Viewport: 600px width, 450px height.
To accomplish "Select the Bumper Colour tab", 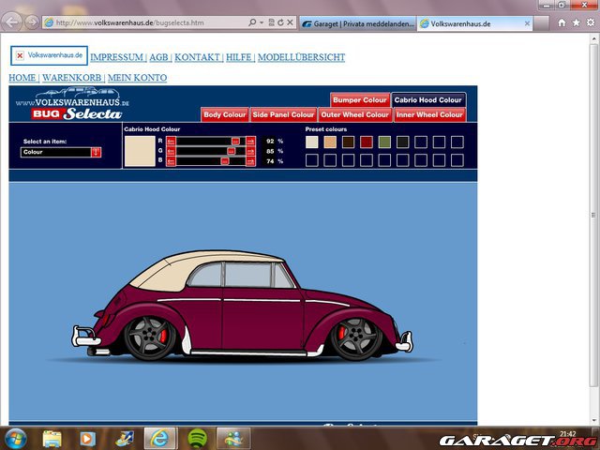I will coord(360,99).
